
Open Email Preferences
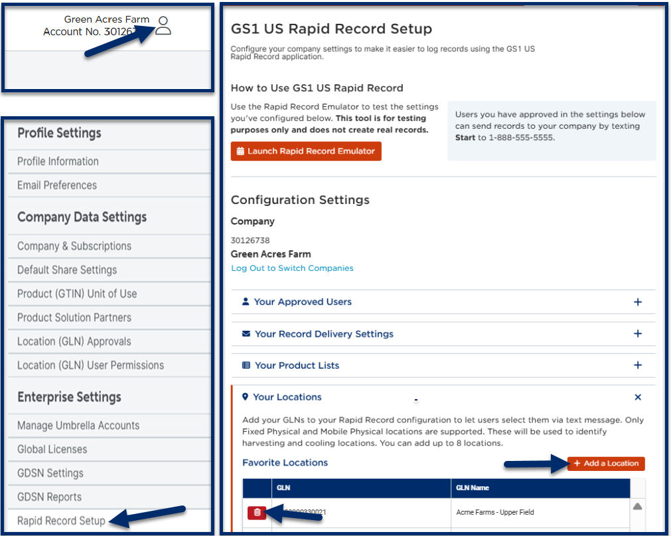(x=57, y=185)
